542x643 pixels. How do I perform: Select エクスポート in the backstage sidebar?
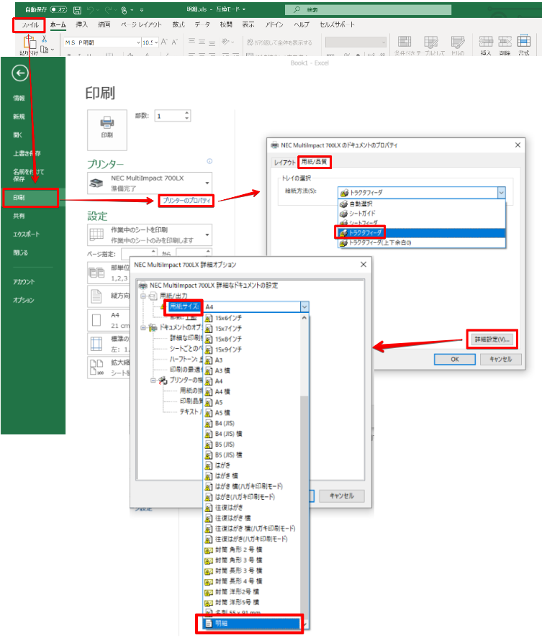pyautogui.click(x=26, y=234)
